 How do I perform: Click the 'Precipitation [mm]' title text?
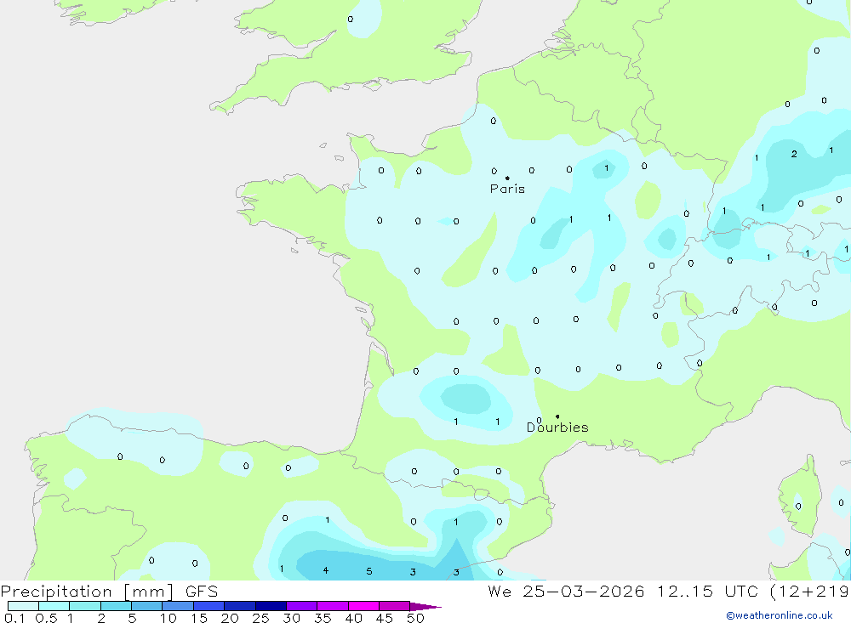(x=87, y=592)
